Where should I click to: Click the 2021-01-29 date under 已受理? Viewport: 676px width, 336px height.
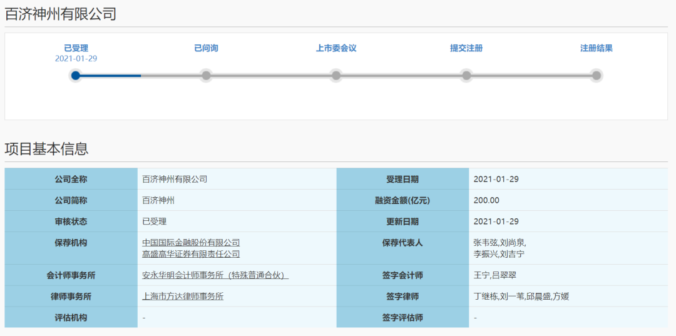(x=76, y=59)
